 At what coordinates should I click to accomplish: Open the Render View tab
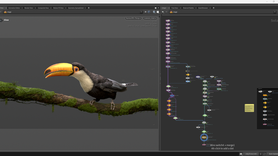(29, 8)
